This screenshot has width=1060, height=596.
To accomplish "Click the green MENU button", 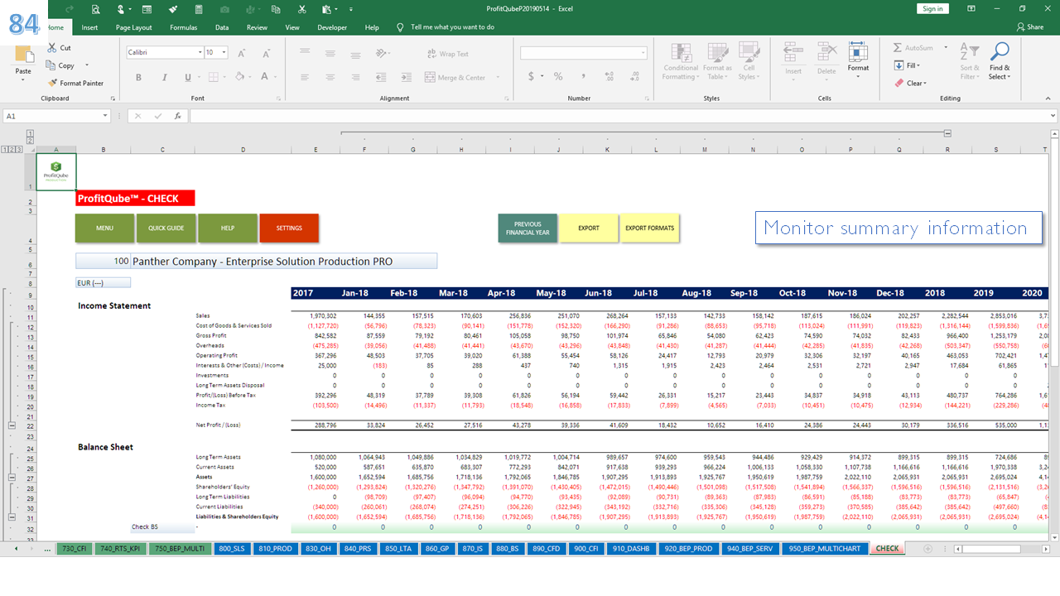I will 104,228.
